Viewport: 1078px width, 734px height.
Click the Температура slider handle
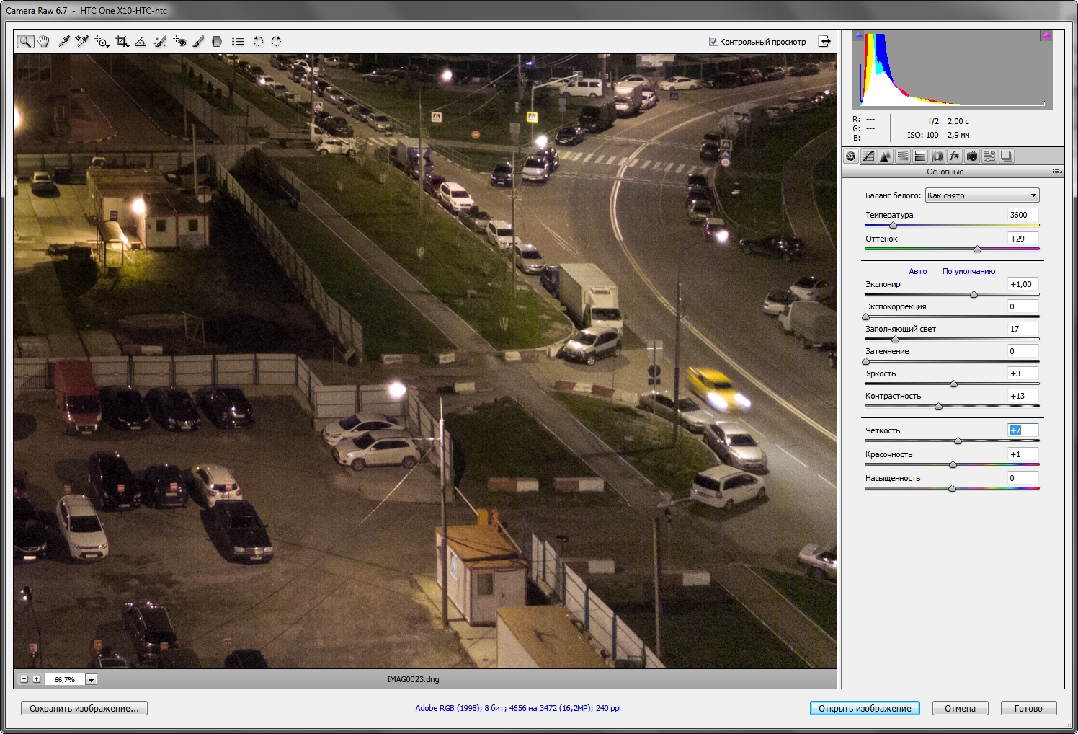coord(893,226)
